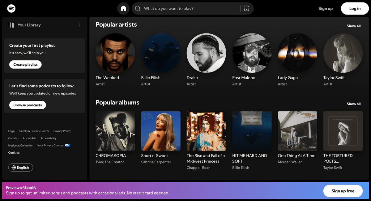Click 'Your Library' label text
371x201 pixels.
pyautogui.click(x=29, y=25)
